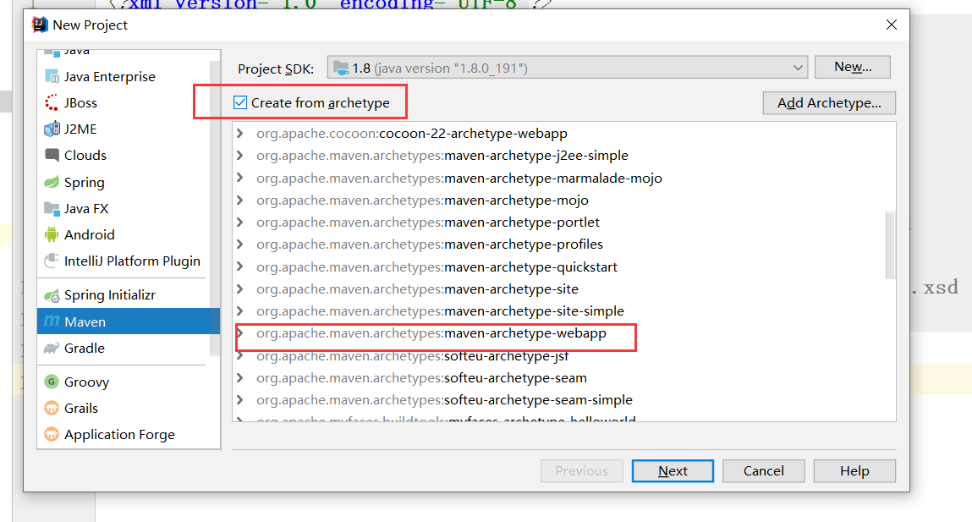Click the Android robot icon
The image size is (972, 522).
52,234
